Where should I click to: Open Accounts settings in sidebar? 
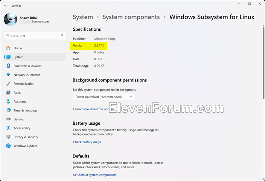click(35, 101)
